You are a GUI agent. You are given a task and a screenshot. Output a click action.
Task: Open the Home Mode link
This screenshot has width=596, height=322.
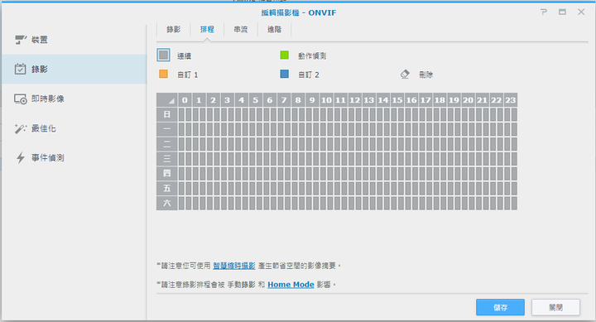291,285
